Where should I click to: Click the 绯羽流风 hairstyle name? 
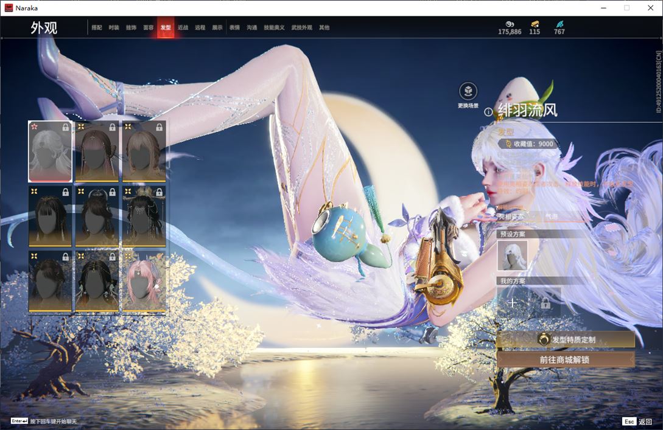pyautogui.click(x=528, y=111)
